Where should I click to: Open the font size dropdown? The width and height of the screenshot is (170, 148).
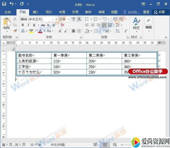[x=69, y=19]
